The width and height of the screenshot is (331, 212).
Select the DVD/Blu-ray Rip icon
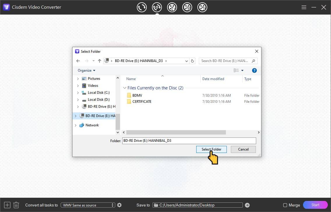click(x=157, y=7)
